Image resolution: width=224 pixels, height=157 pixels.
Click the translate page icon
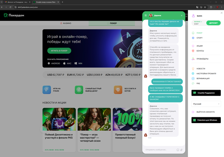tap(197, 7)
